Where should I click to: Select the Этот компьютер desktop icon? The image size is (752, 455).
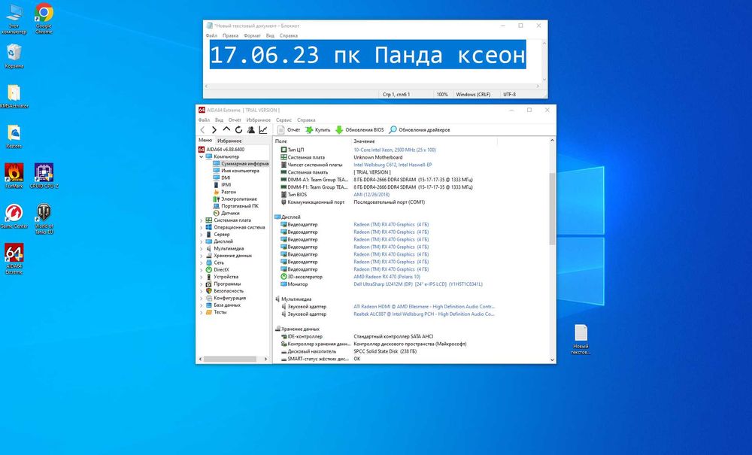[x=14, y=18]
